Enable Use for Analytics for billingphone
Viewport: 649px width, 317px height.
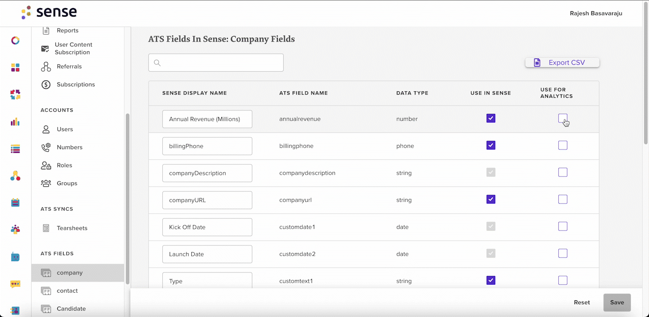pyautogui.click(x=563, y=145)
